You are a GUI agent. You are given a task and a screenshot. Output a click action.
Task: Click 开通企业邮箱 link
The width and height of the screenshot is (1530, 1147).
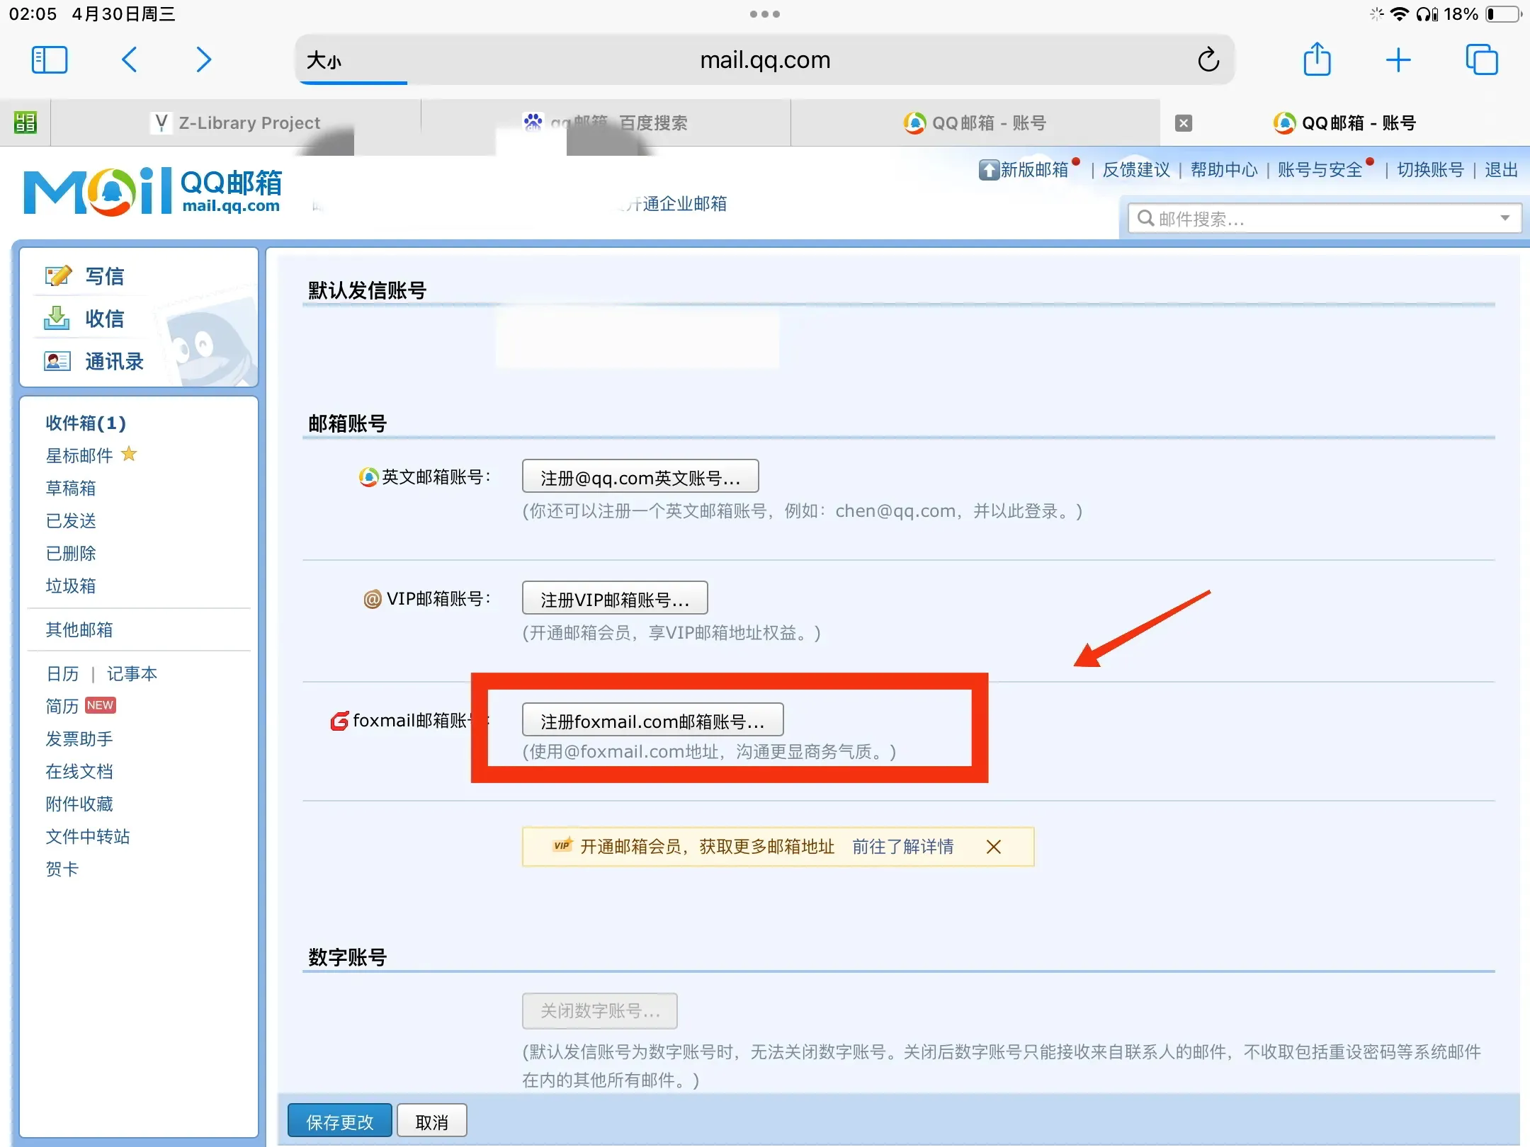coord(676,204)
